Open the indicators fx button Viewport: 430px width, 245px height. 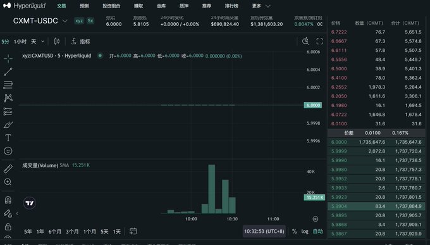(x=80, y=42)
